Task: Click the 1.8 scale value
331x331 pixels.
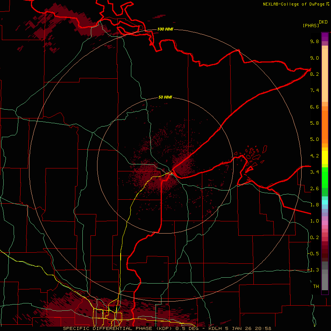Action: 314,205
